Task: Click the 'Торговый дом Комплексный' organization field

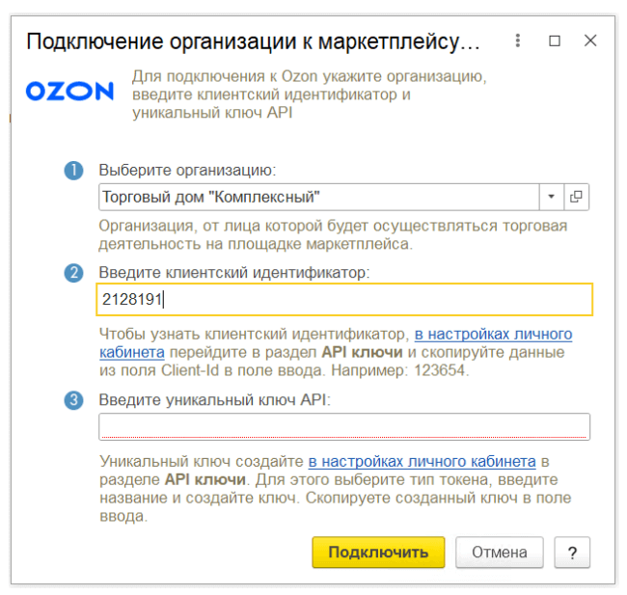Action: tap(318, 197)
